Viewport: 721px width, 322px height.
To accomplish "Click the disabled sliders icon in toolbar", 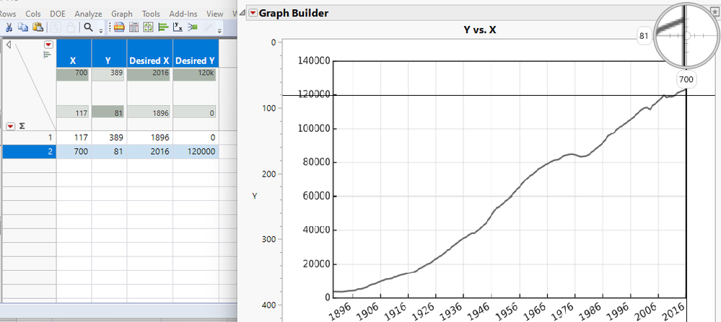I will pos(56,27).
